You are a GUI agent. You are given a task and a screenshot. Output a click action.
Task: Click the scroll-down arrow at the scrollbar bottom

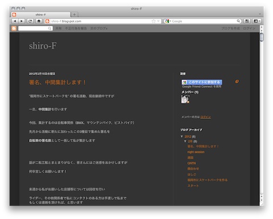point(262,201)
